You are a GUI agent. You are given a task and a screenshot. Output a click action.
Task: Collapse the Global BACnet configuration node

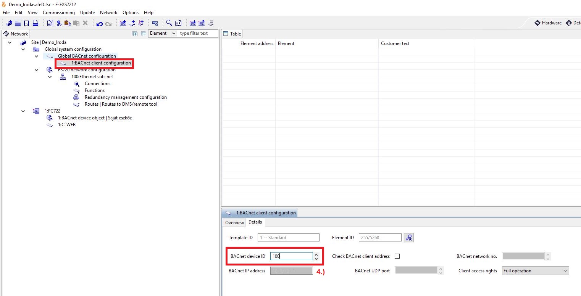(x=37, y=56)
